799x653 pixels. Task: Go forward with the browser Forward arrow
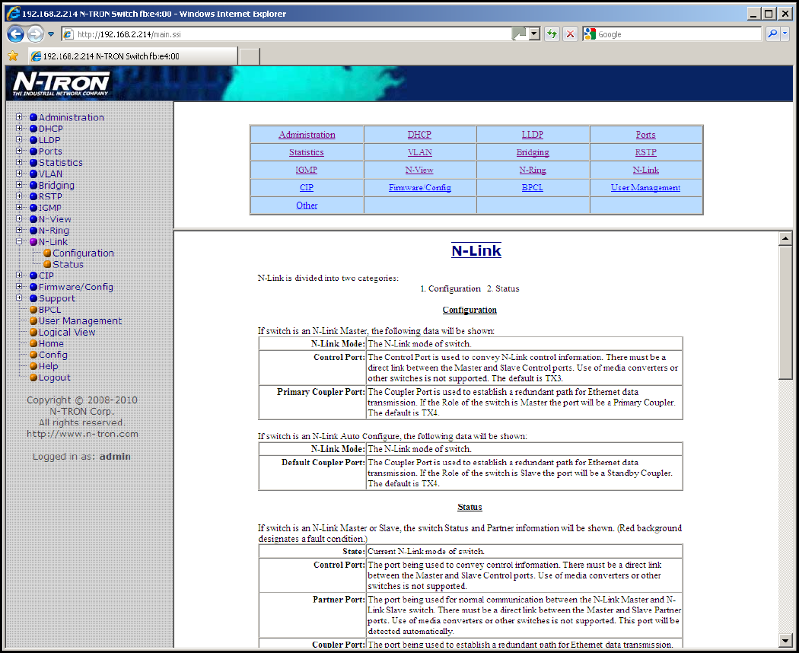coord(35,34)
